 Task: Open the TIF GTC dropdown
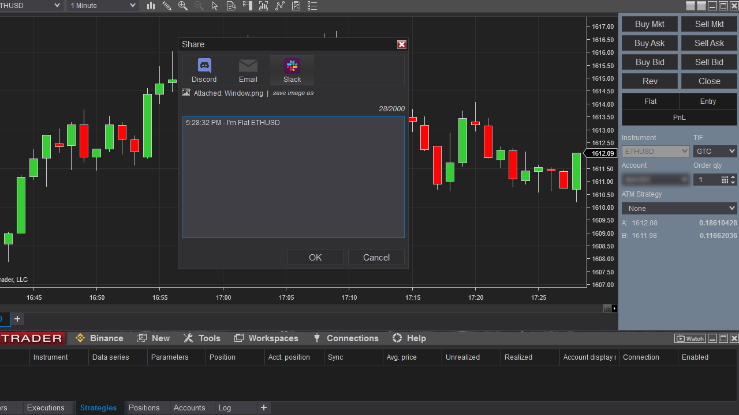[x=715, y=152]
